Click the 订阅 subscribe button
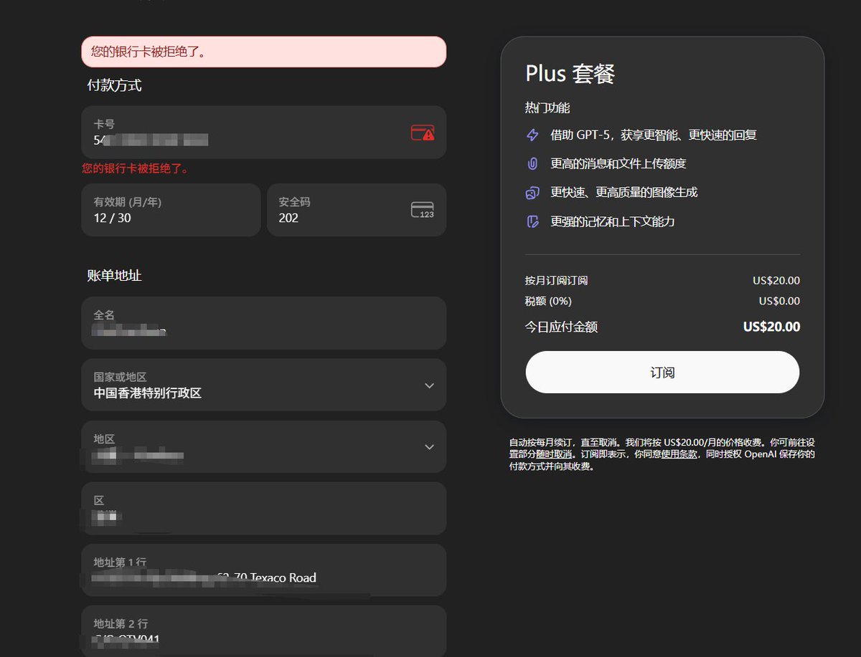This screenshot has width=861, height=657. (662, 373)
